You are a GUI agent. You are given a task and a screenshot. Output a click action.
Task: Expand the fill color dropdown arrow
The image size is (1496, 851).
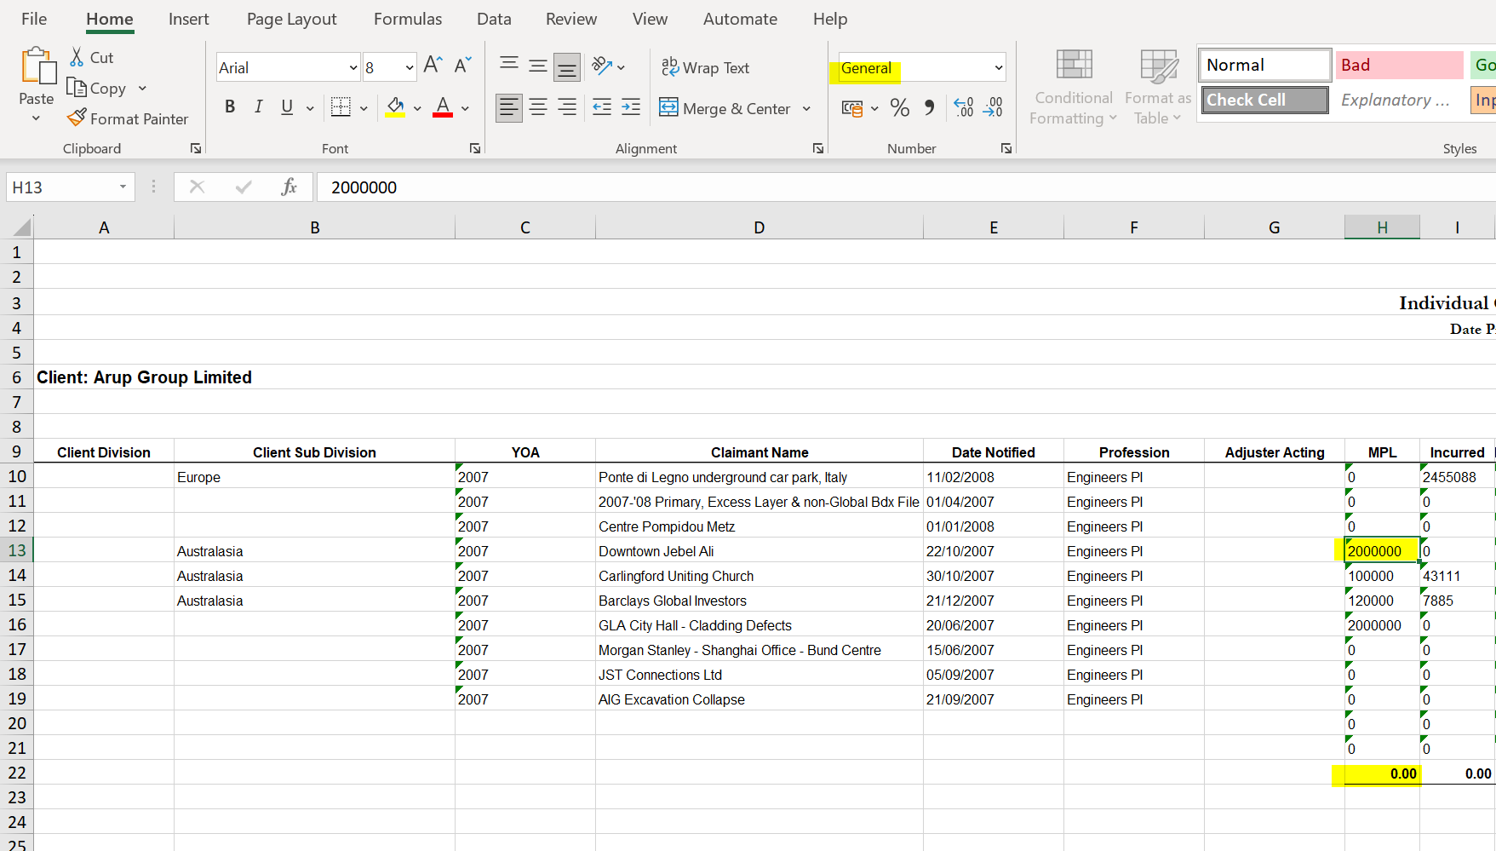[417, 108]
